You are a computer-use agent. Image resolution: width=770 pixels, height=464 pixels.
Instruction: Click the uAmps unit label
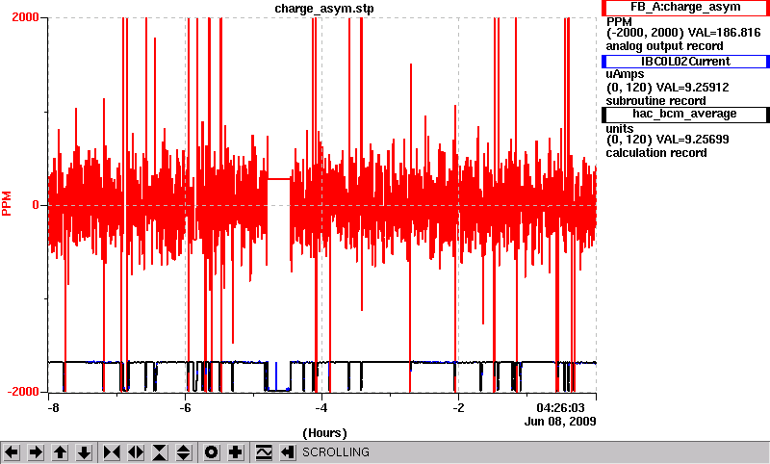625,74
